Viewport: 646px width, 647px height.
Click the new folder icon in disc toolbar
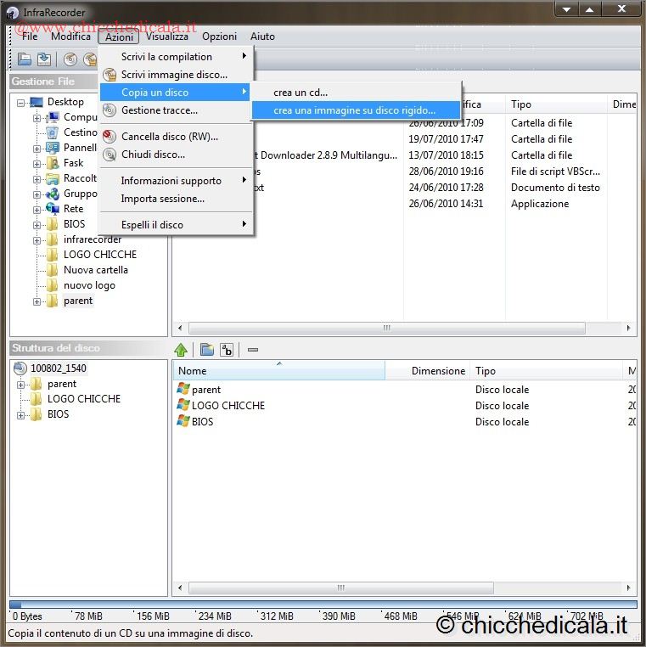point(206,350)
